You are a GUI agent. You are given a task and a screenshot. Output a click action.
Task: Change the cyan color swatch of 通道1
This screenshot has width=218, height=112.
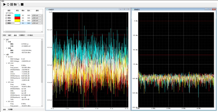17,15
